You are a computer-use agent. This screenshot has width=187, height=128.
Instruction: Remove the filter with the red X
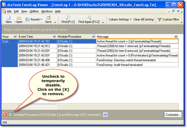tap(5, 115)
